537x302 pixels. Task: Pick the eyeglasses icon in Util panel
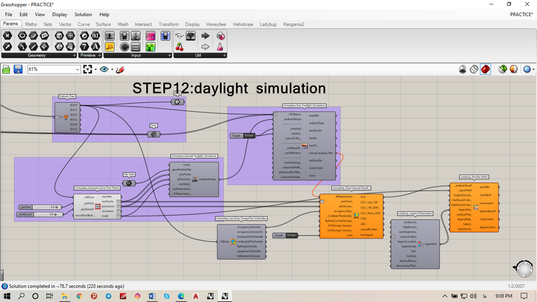180,36
